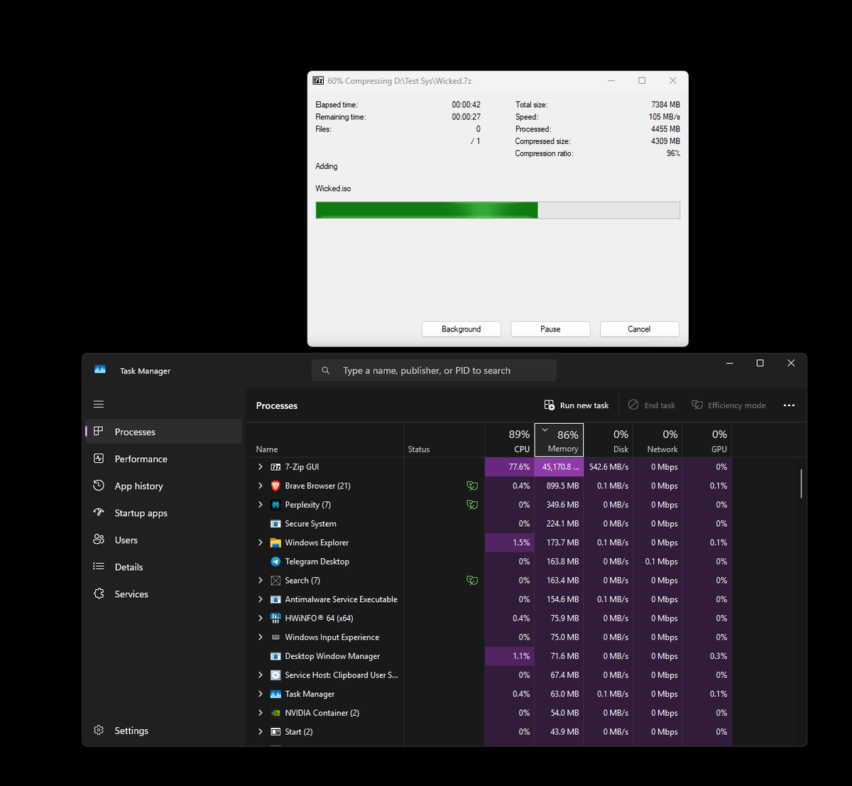Image resolution: width=852 pixels, height=786 pixels.
Task: Click the Search process icon
Action: [275, 581]
